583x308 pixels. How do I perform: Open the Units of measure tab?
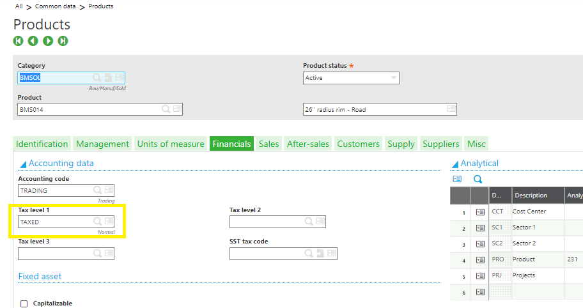click(x=171, y=144)
